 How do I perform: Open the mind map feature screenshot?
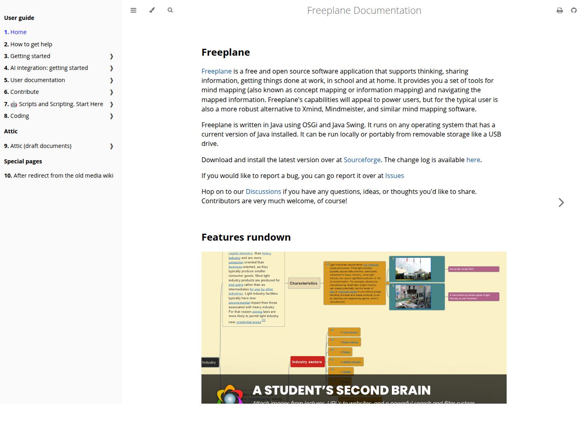[x=354, y=328]
